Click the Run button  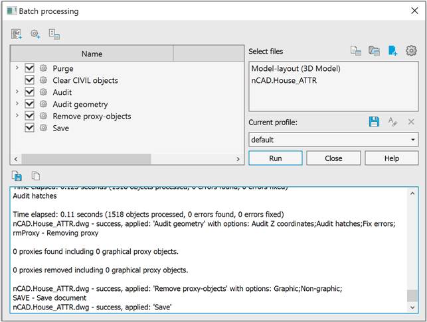pos(276,158)
